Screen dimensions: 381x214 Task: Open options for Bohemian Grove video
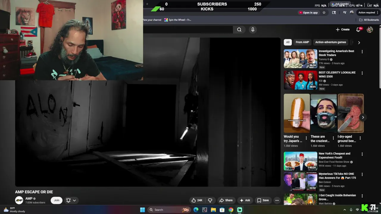(362, 196)
